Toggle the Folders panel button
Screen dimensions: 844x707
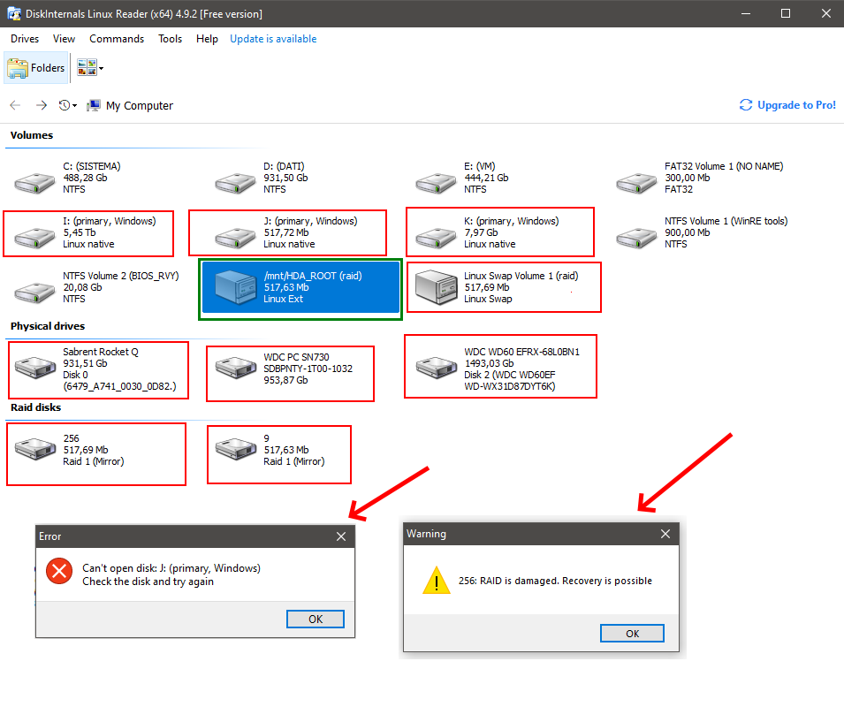[36, 68]
